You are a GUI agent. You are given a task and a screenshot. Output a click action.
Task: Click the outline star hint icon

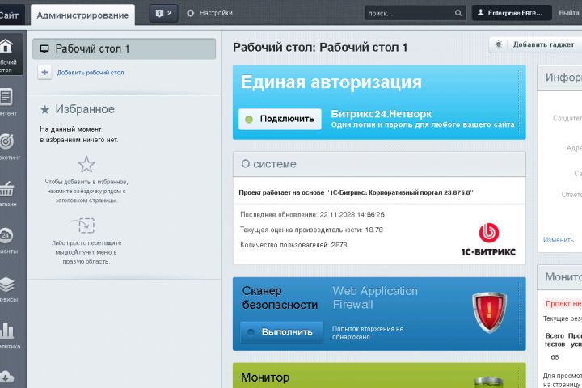[86, 164]
